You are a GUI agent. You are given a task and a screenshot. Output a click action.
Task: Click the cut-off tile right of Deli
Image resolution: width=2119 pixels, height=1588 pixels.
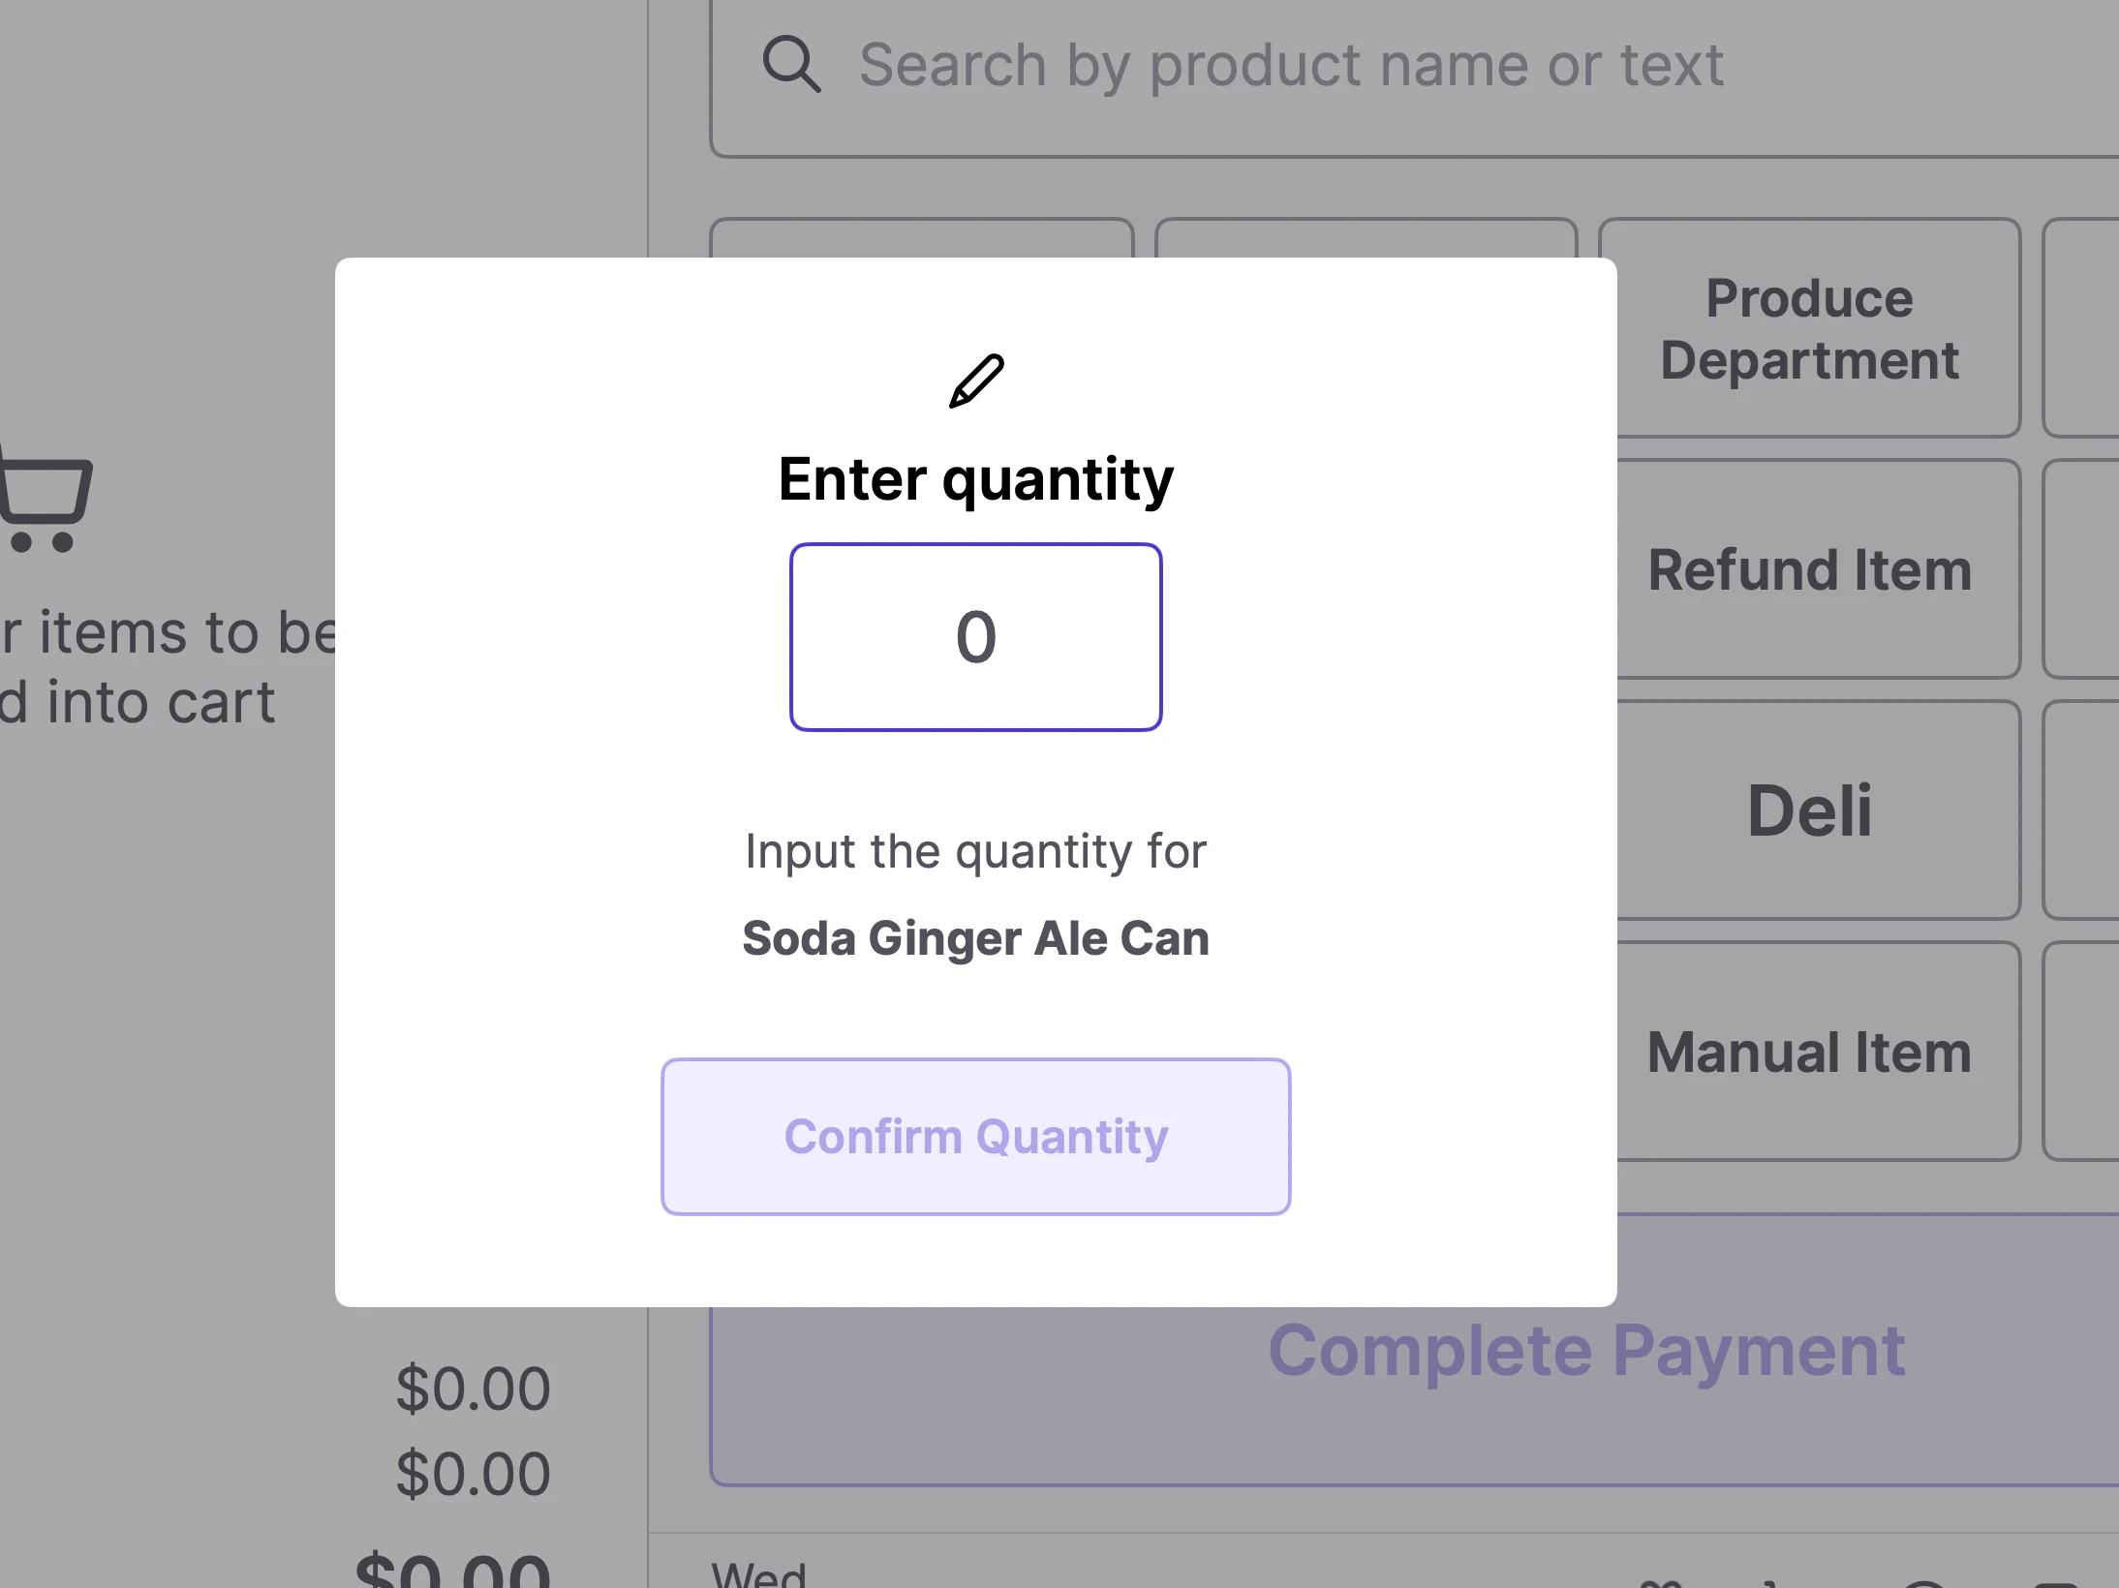coord(2082,810)
